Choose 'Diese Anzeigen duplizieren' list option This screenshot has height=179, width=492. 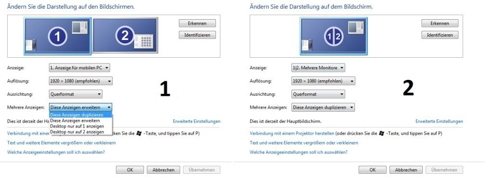pos(81,115)
